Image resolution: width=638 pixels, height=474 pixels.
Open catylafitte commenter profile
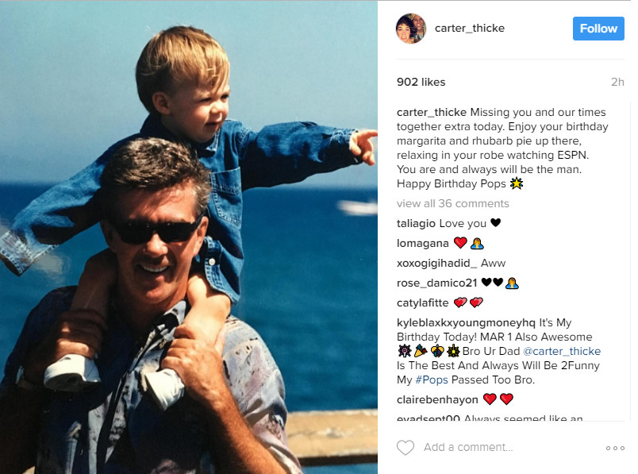point(422,303)
